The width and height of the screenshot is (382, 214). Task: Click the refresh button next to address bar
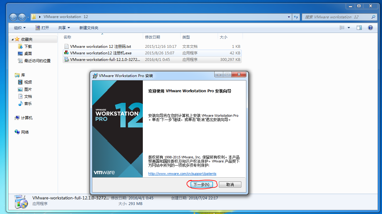pyautogui.click(x=296, y=17)
